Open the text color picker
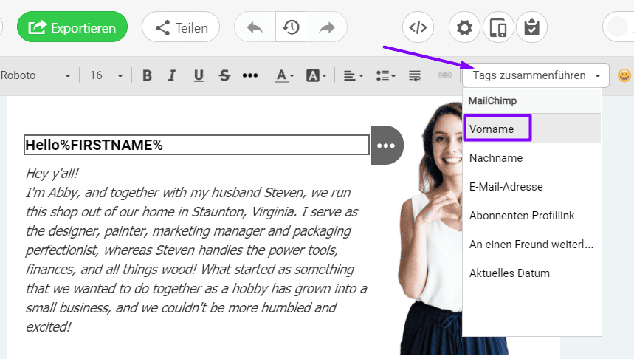The width and height of the screenshot is (634, 359). coord(285,75)
